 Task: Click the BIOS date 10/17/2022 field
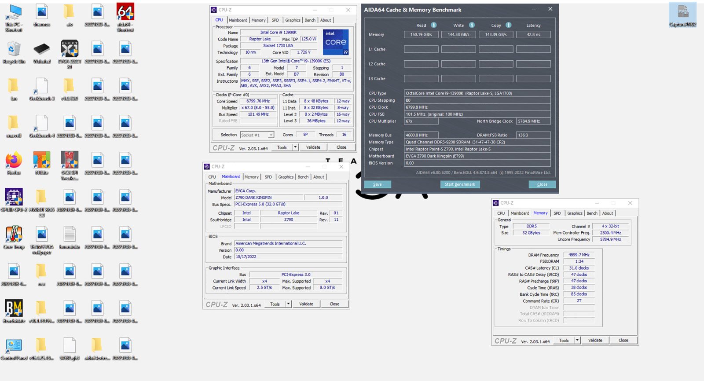pyautogui.click(x=288, y=256)
